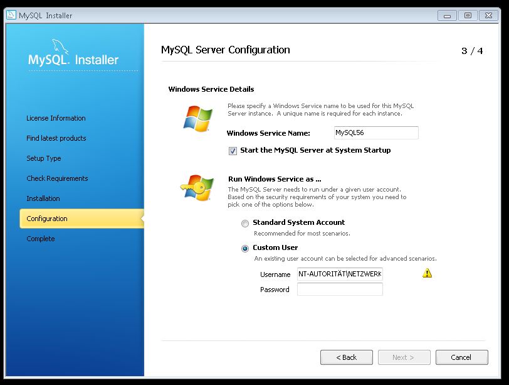
Task: Select the Standard System Account option
Action: (245, 224)
